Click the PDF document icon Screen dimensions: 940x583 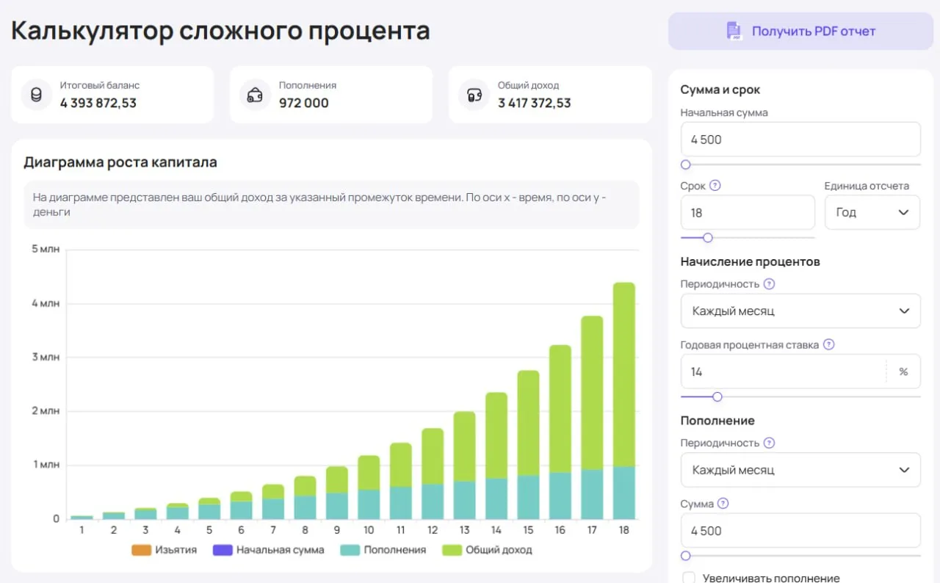[734, 31]
